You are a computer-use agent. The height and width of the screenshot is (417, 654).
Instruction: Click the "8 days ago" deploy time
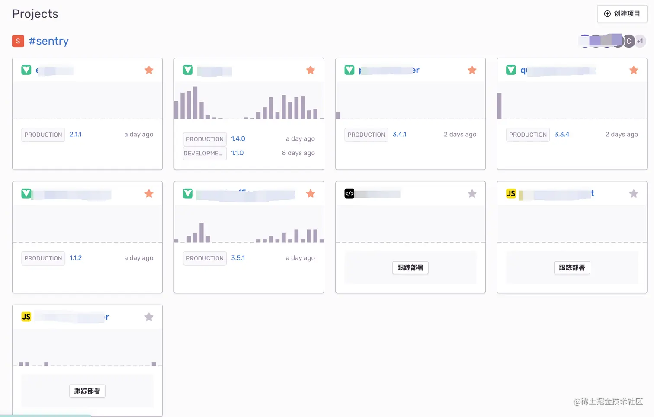[x=298, y=153]
